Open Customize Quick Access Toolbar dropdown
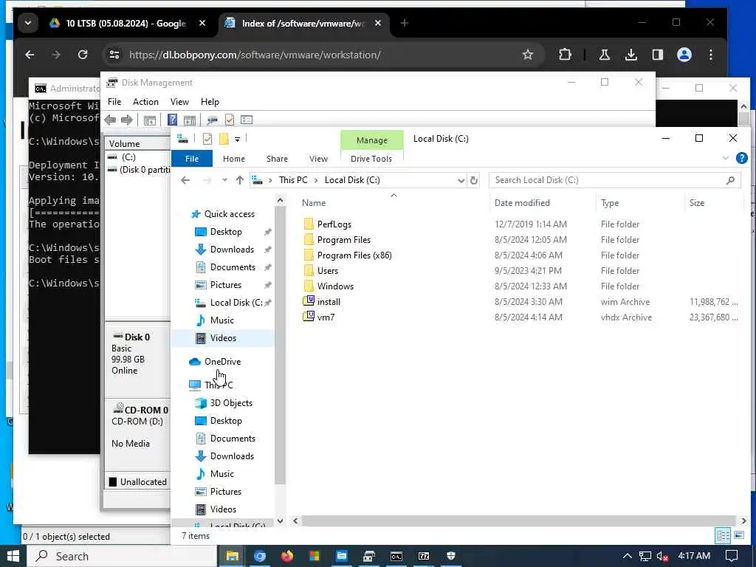Image resolution: width=756 pixels, height=567 pixels. [237, 140]
